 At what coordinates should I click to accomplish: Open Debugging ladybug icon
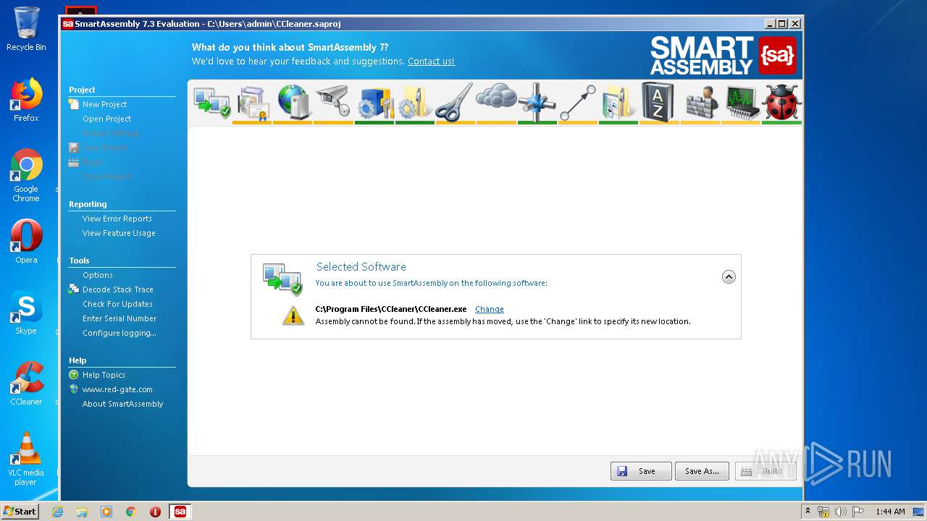[x=781, y=102]
